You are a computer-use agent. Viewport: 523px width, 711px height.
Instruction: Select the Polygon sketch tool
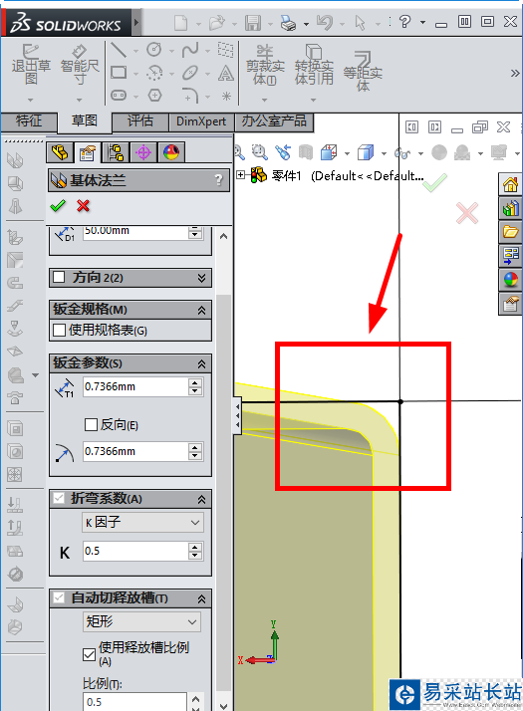[154, 96]
